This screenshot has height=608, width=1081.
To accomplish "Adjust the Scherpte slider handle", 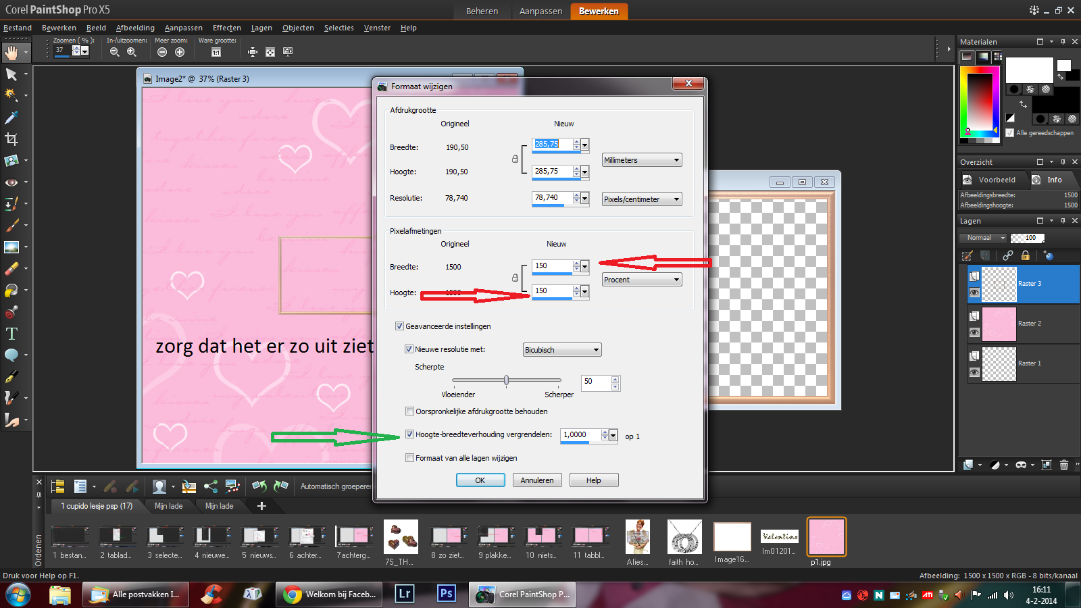I will (x=506, y=380).
